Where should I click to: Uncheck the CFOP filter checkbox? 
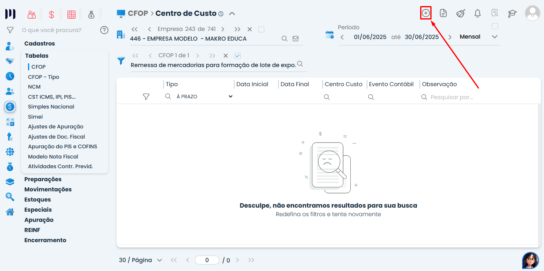pos(237,56)
